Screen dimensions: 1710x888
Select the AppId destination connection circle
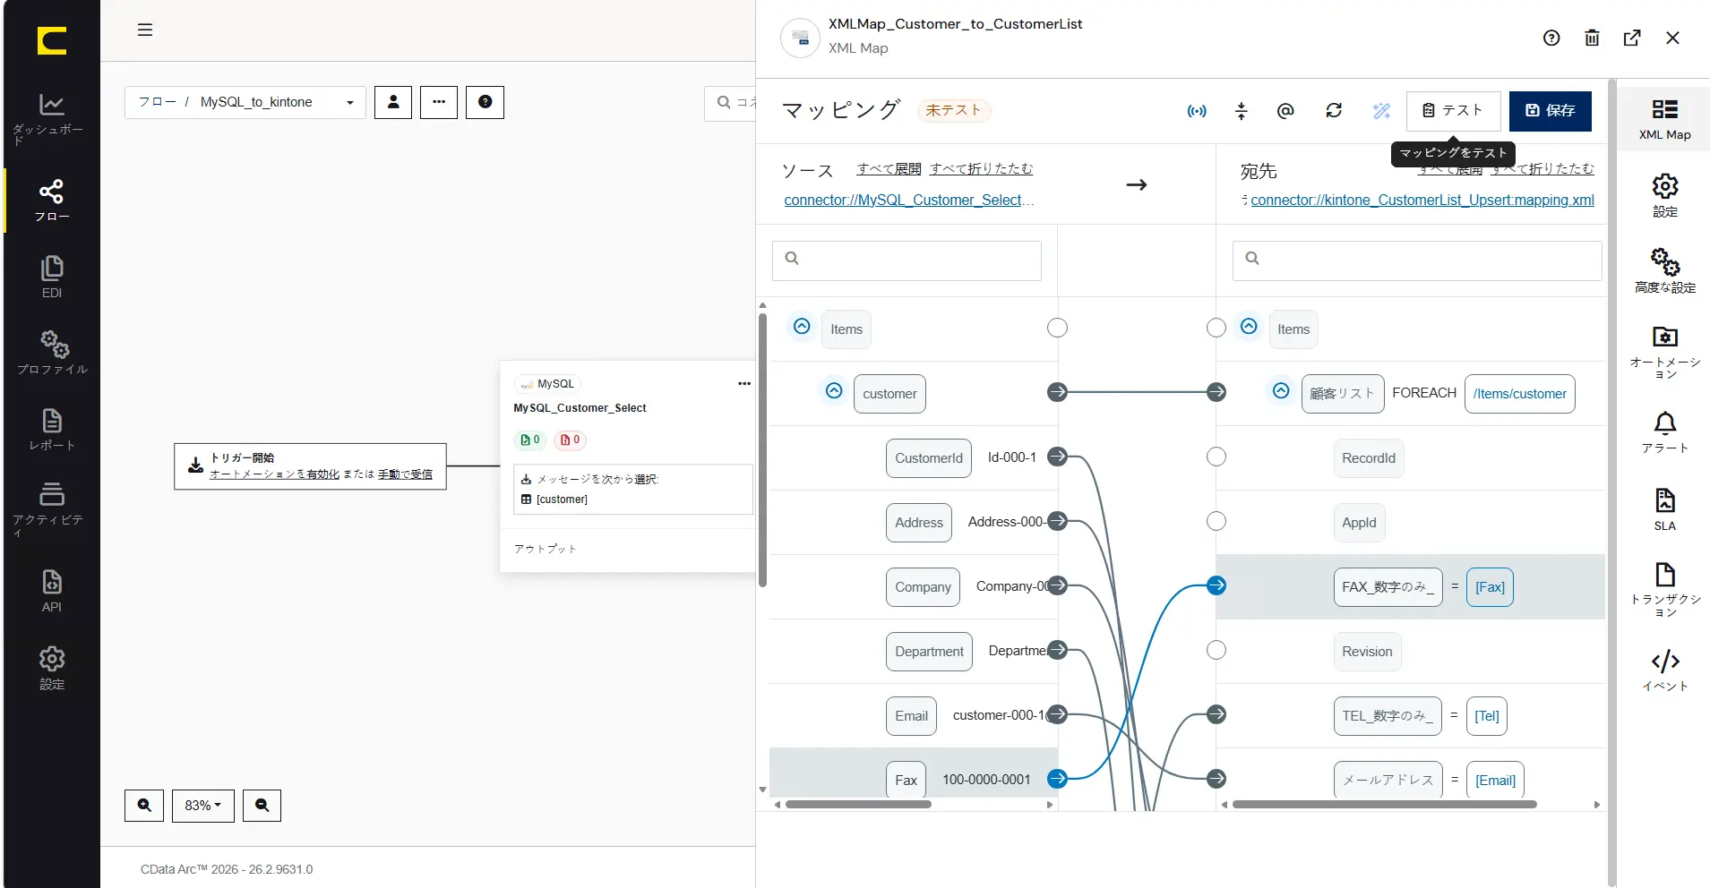pos(1216,521)
